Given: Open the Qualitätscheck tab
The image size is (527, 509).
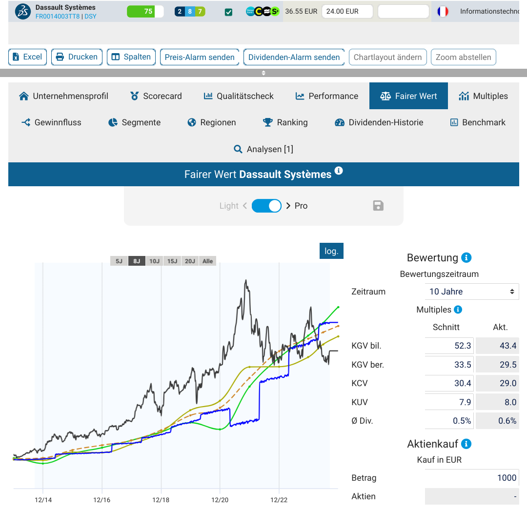Looking at the screenshot, I should point(239,96).
